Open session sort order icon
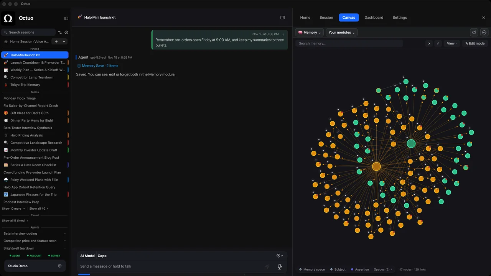 [x=60, y=33]
